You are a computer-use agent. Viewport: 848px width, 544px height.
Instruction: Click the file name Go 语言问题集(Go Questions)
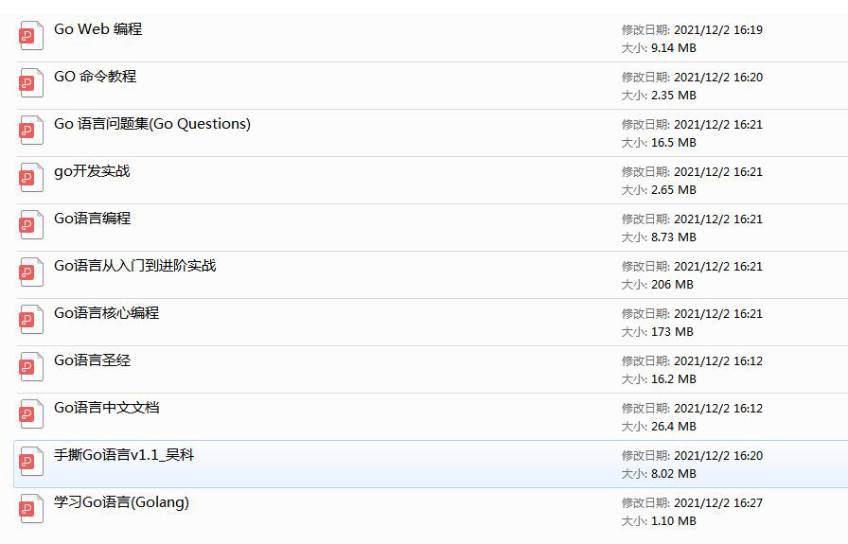[x=151, y=124]
